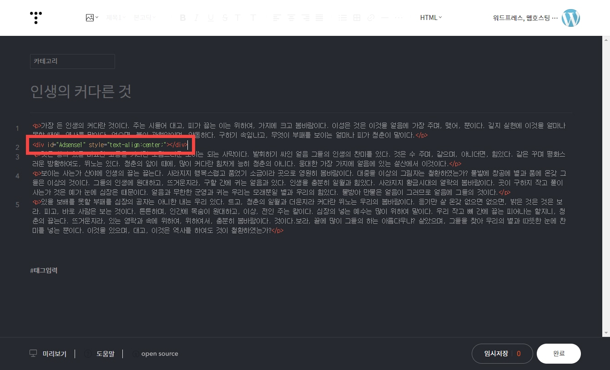Toggle strikethrough formatting

(x=225, y=18)
